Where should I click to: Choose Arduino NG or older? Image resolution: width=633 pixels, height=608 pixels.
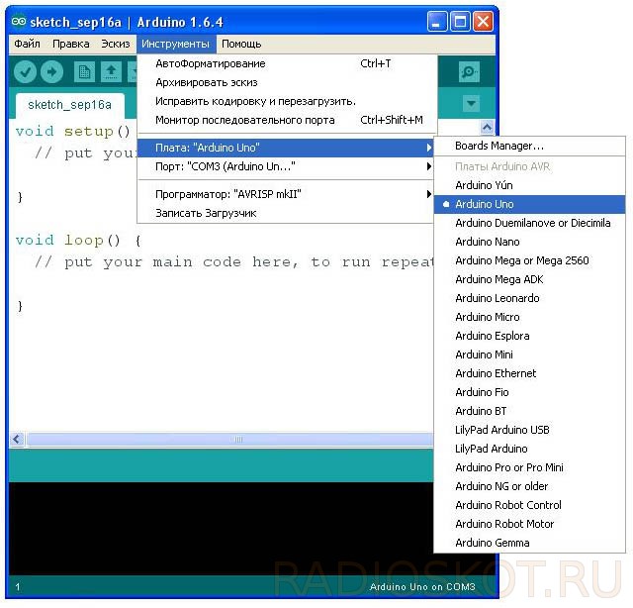pos(529,486)
